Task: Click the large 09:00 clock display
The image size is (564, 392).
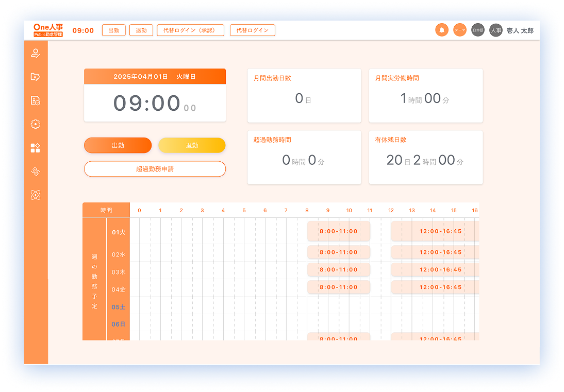Action: tap(155, 104)
